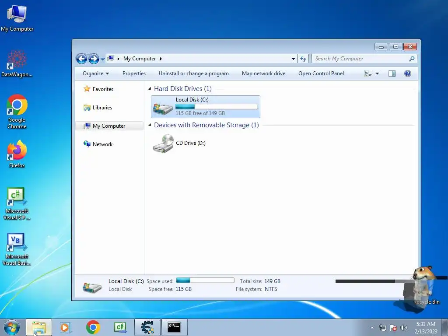The width and height of the screenshot is (448, 336).
Task: Open the Windows Start menu
Action: [12, 327]
